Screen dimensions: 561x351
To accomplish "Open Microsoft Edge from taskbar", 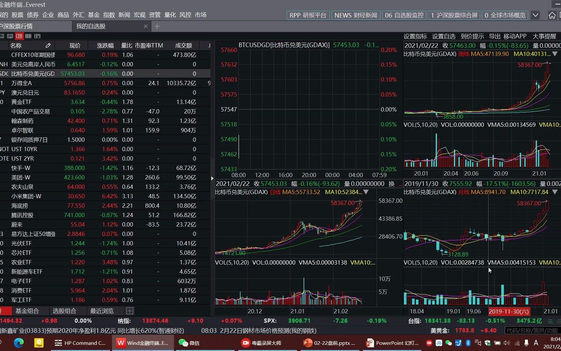I will click(19, 343).
